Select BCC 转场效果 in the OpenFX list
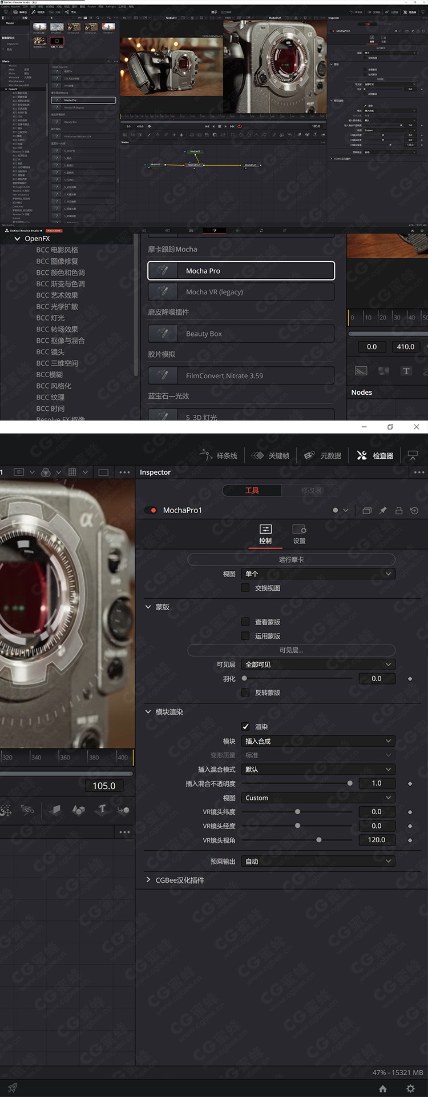428x1097 pixels. (57, 329)
